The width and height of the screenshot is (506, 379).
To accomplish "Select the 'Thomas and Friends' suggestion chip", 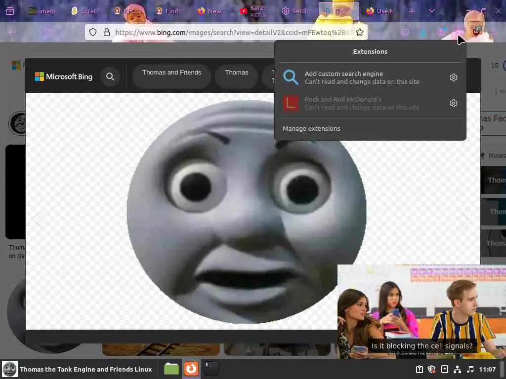I will pos(171,76).
